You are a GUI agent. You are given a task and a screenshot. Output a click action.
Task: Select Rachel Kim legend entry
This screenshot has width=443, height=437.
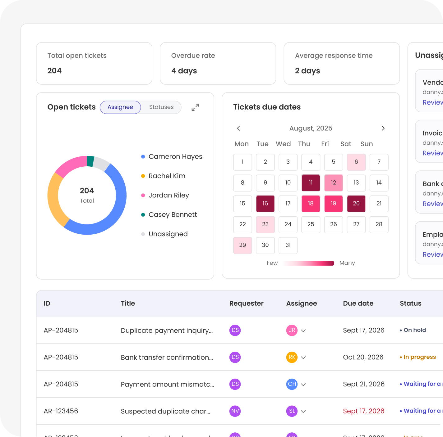163,176
